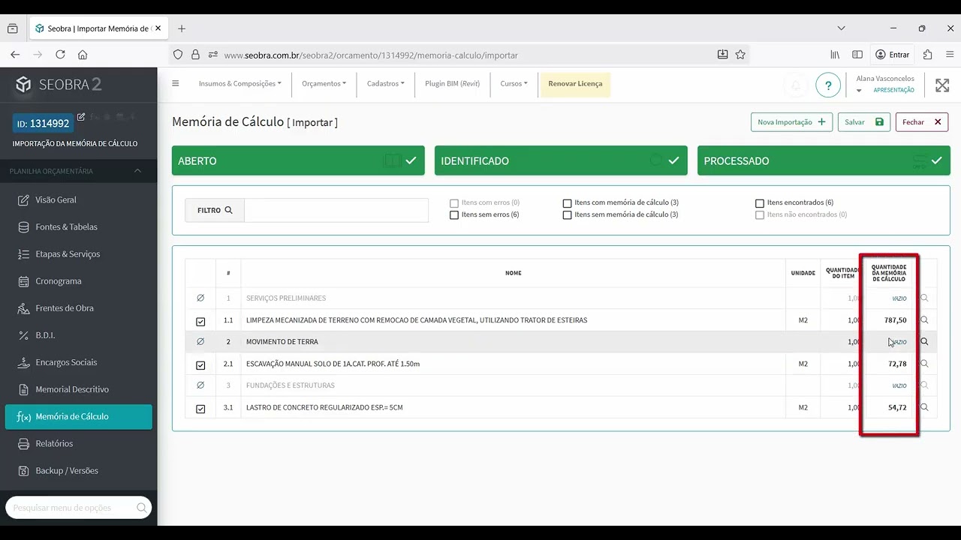Click the FILTRO search button

click(x=215, y=211)
